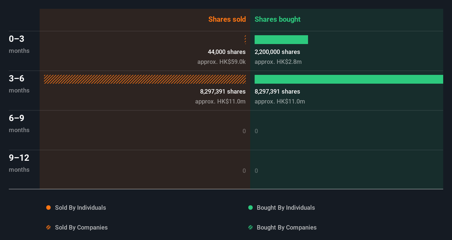Select the bought approx. HK$11.0m text
Screen dimensions: 452x240
click(280, 102)
